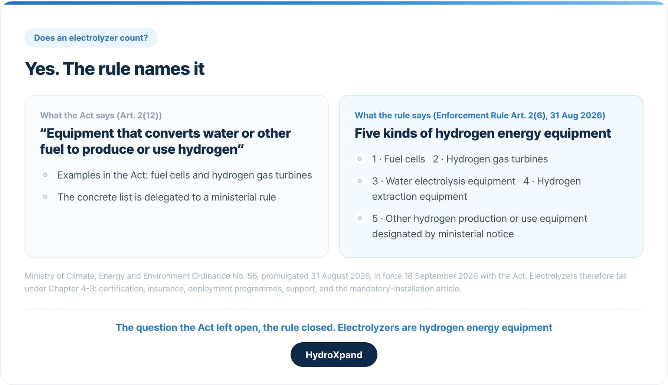This screenshot has width=668, height=385.
Task: Click 'What the Act says (Art. 2(12))' label
Action: [x=101, y=115]
